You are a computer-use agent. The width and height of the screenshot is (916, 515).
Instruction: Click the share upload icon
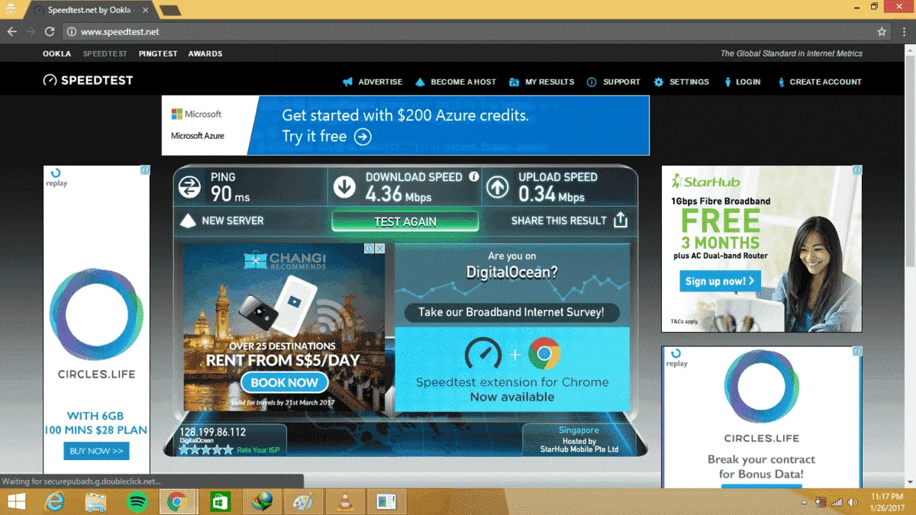[x=621, y=220]
